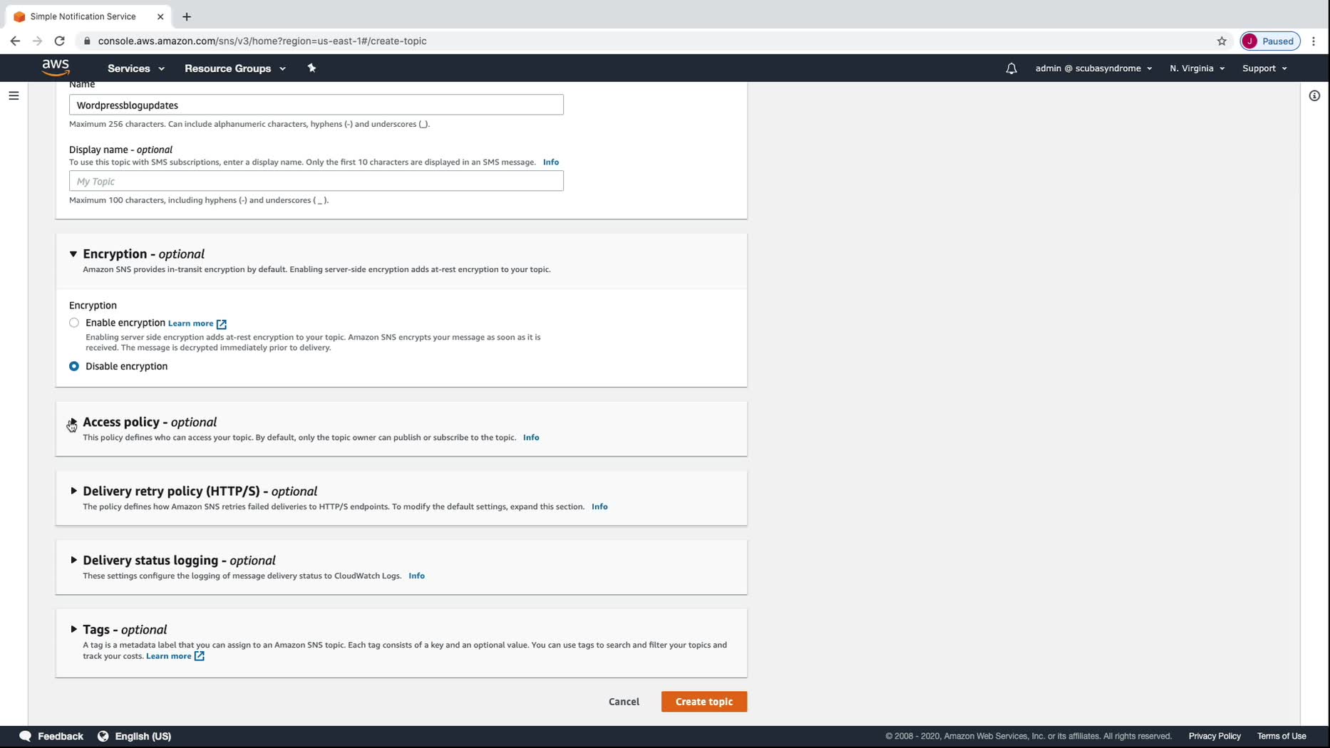The height and width of the screenshot is (748, 1330).
Task: Click the browser address bar URL
Action: click(x=262, y=41)
